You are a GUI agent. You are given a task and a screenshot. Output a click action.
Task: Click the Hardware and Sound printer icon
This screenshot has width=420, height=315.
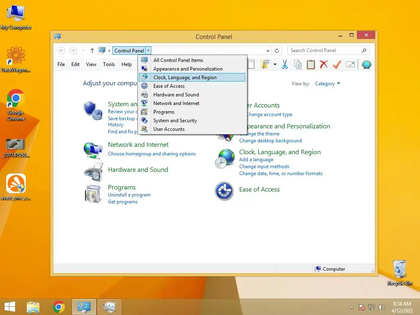point(93,172)
